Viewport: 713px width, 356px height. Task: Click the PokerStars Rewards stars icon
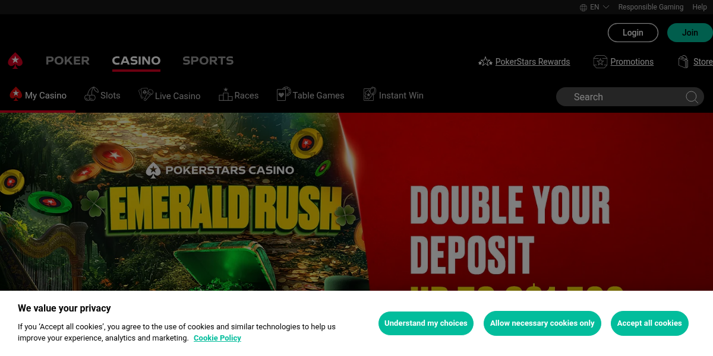[x=485, y=62]
